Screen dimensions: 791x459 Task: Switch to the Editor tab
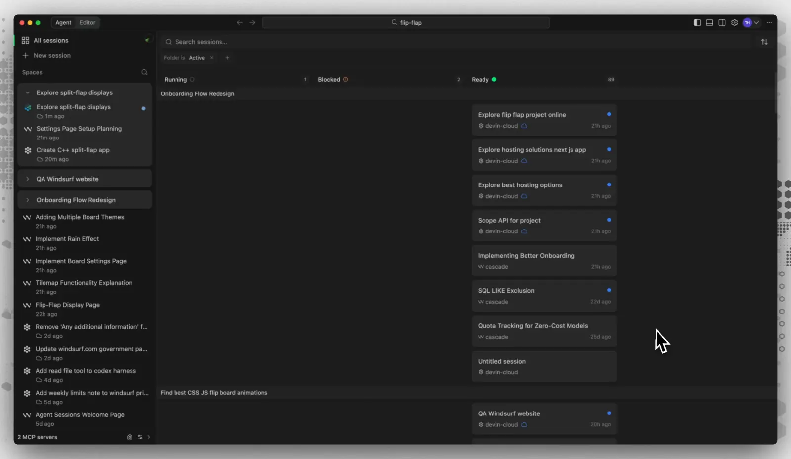point(88,22)
